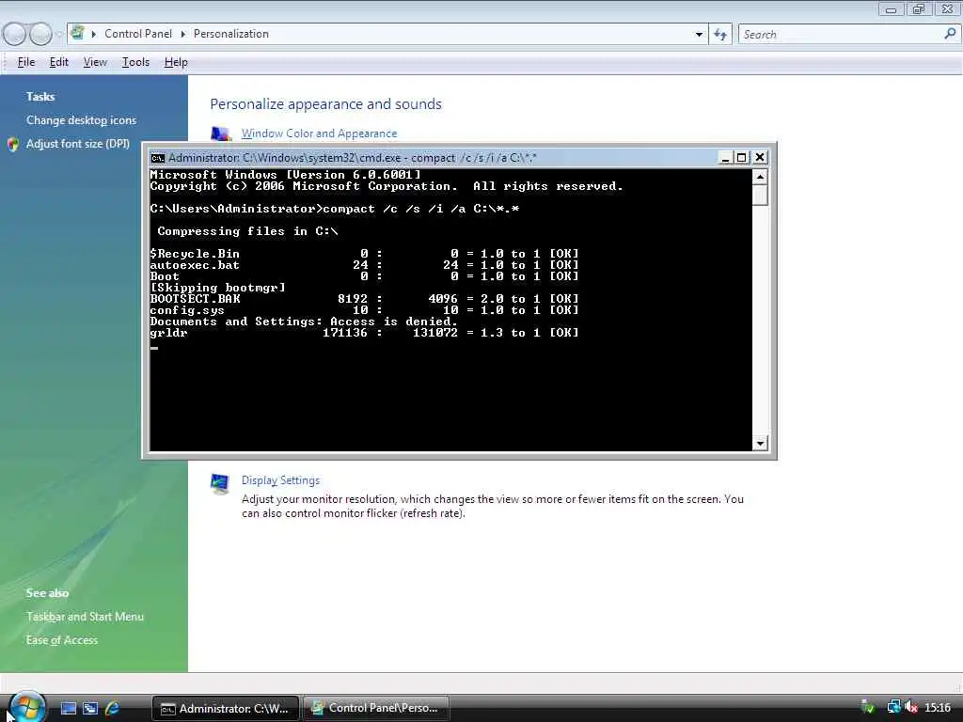The image size is (963, 722).
Task: Click the Personalization breadcrumb
Action: click(231, 34)
